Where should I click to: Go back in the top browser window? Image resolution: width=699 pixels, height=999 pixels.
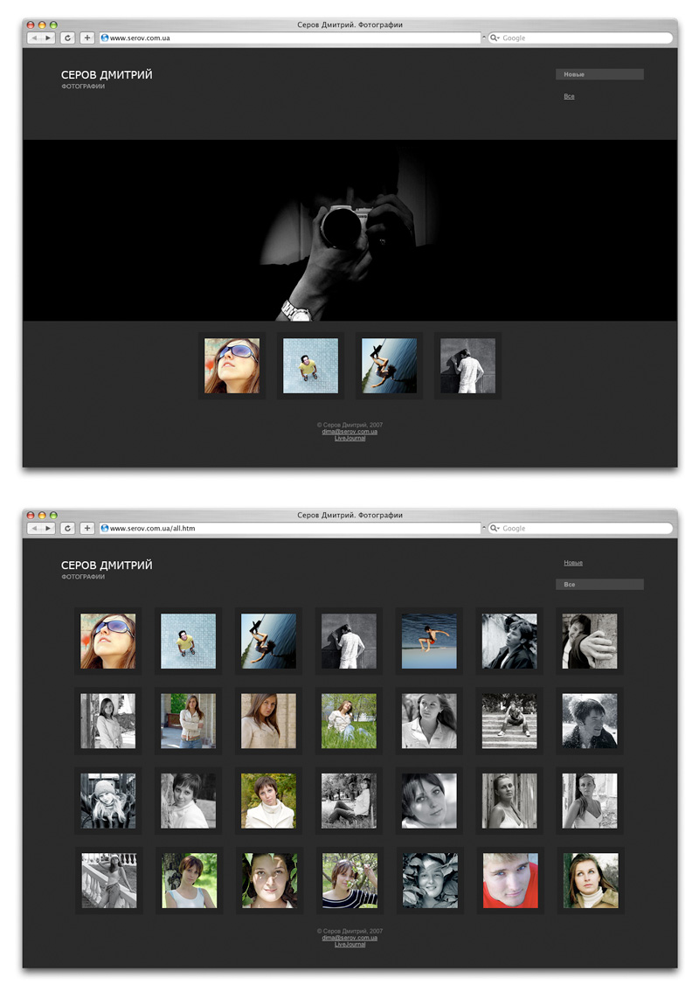click(x=34, y=38)
